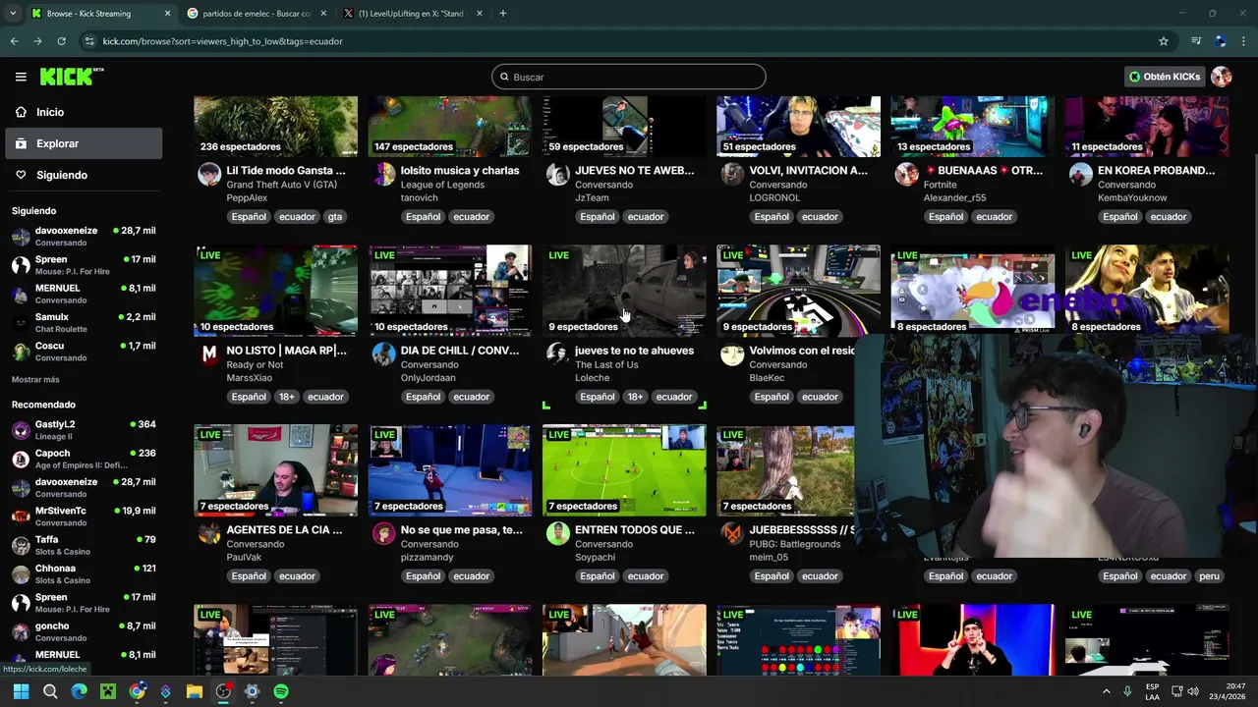
Task: Open Windows taskbar search
Action: pos(50,691)
